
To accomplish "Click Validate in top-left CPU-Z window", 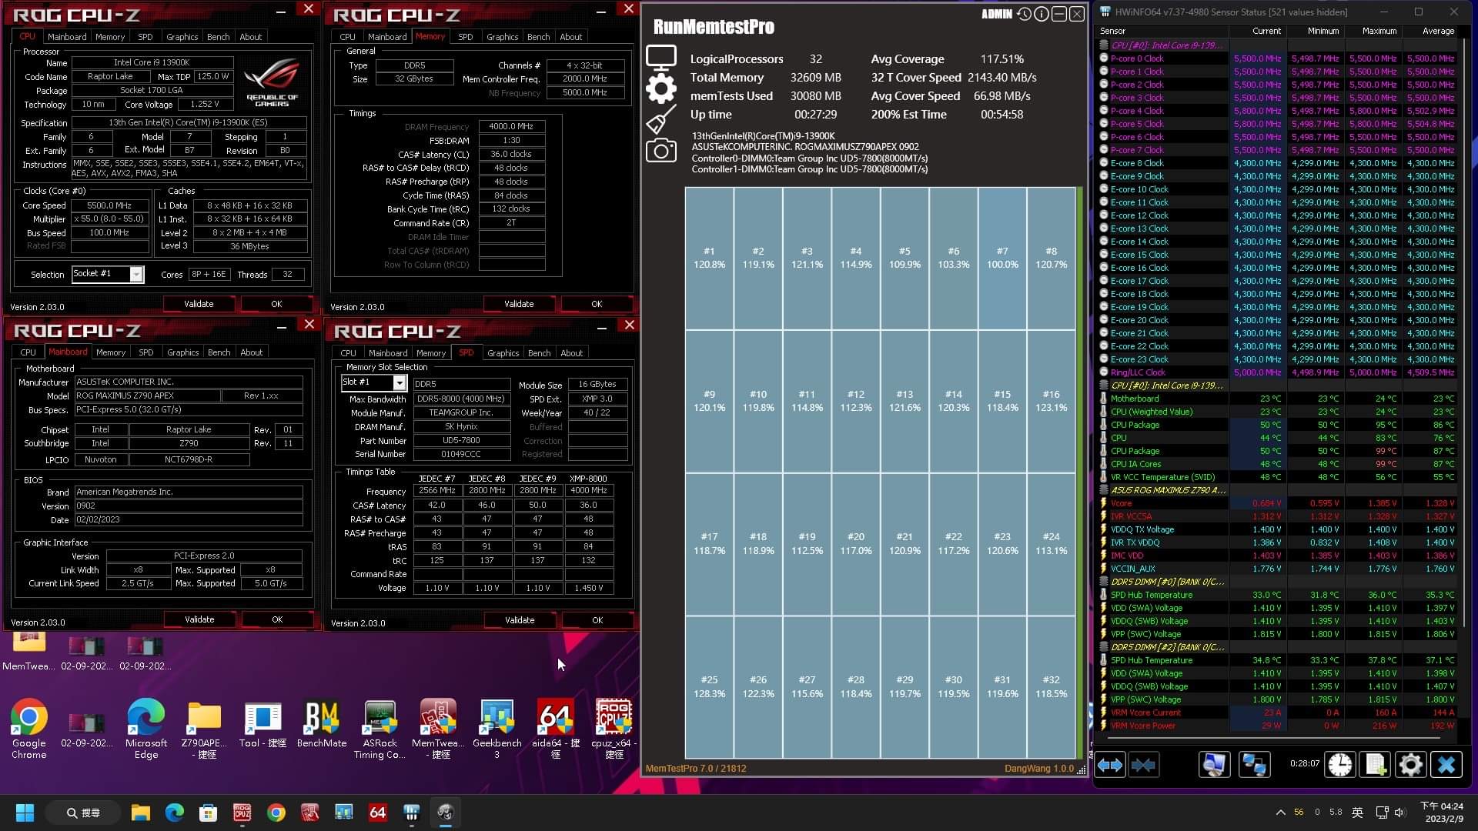I will (199, 304).
